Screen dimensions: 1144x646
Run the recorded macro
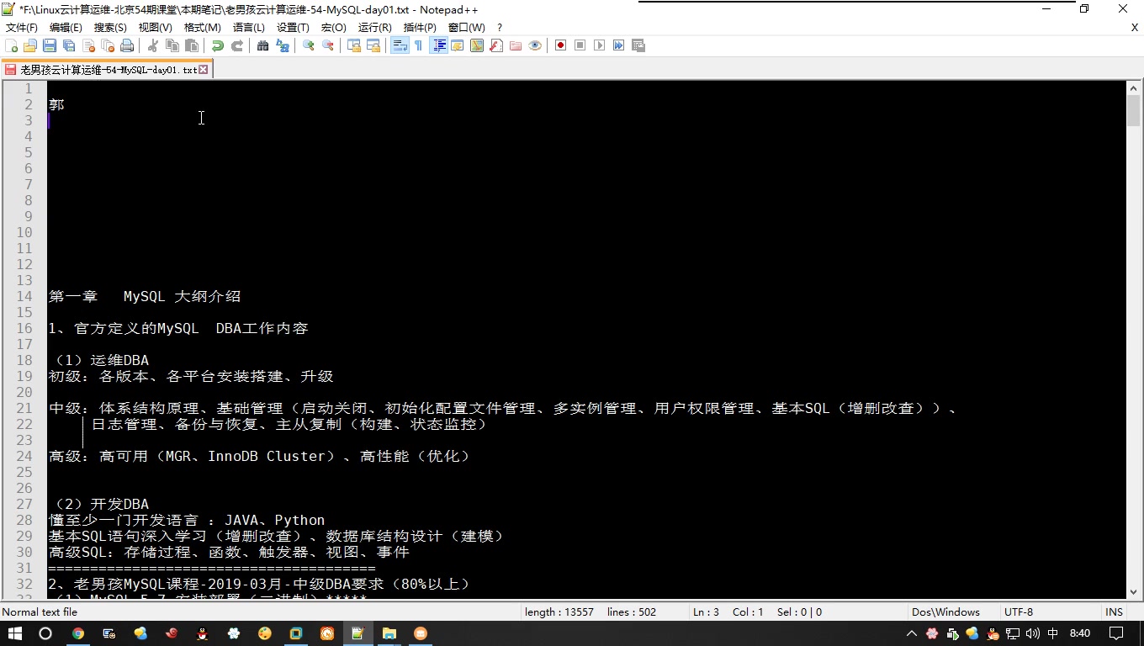(x=599, y=45)
